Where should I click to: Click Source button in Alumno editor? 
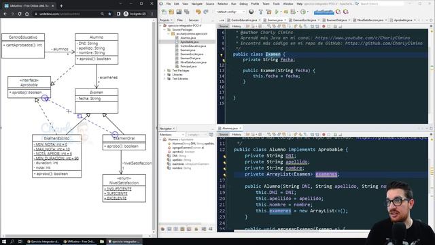[x=224, y=135]
